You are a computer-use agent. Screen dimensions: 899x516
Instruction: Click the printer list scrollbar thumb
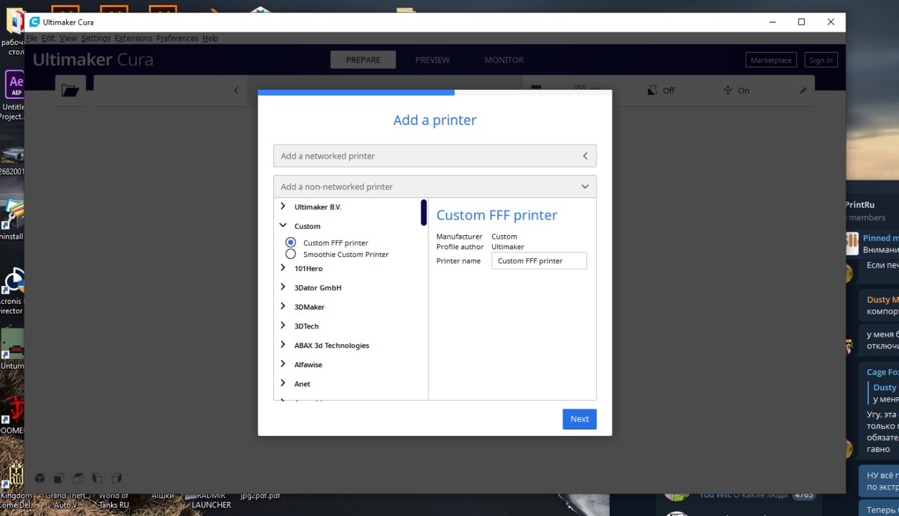coord(424,213)
